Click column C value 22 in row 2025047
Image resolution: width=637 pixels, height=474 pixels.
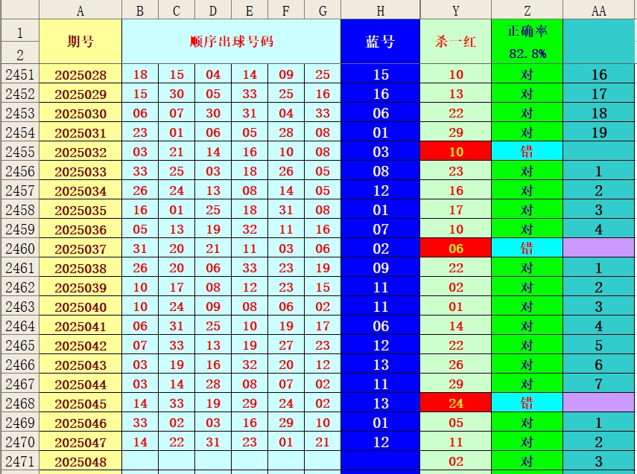[177, 442]
